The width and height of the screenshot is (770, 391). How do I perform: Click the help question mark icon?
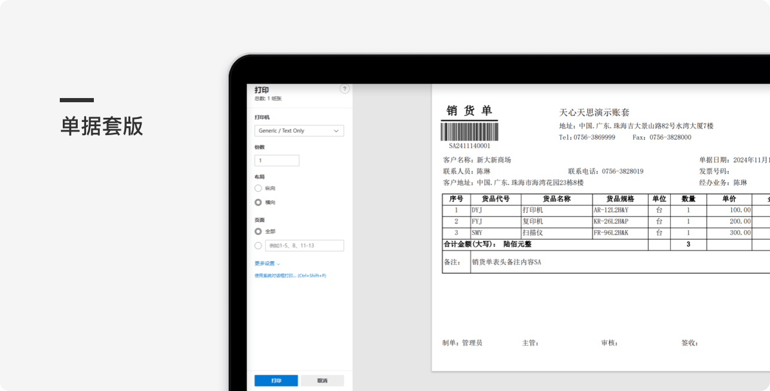pyautogui.click(x=344, y=89)
